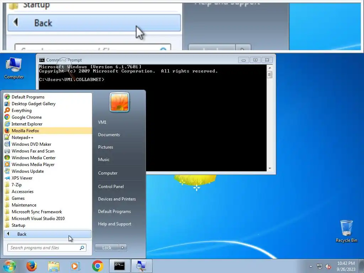Click the taskbar clock showing 10:42 PM
364x273 pixels.
346,266
